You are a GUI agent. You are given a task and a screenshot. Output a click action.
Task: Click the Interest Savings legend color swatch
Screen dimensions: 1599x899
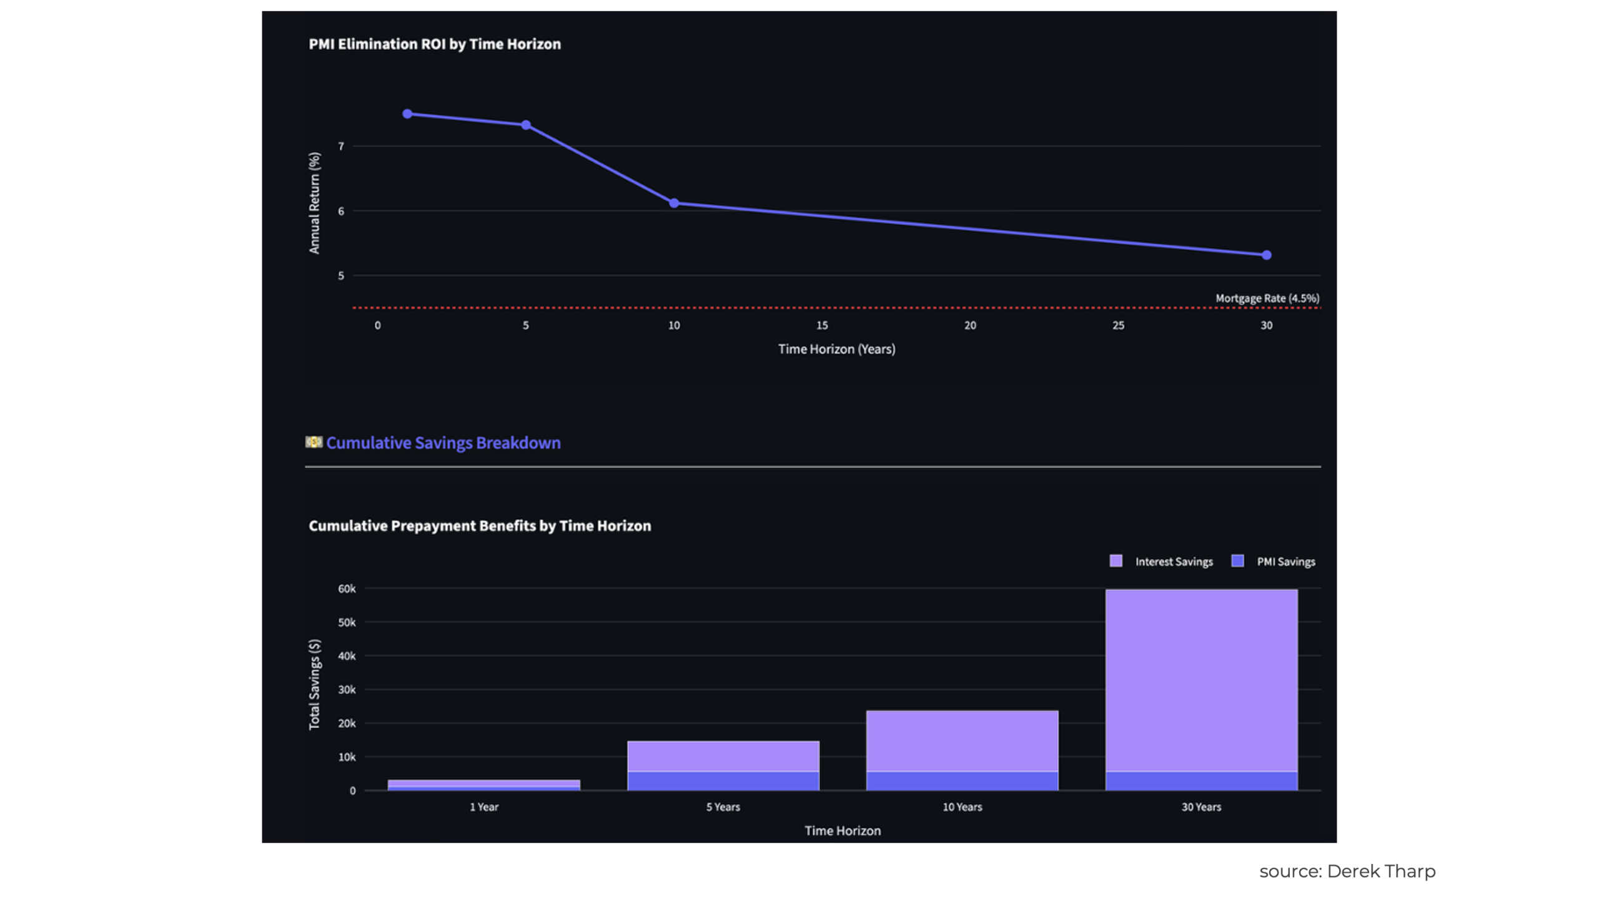coord(1116,561)
